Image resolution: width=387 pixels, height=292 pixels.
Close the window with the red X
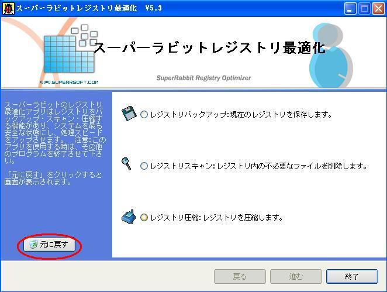click(376, 9)
